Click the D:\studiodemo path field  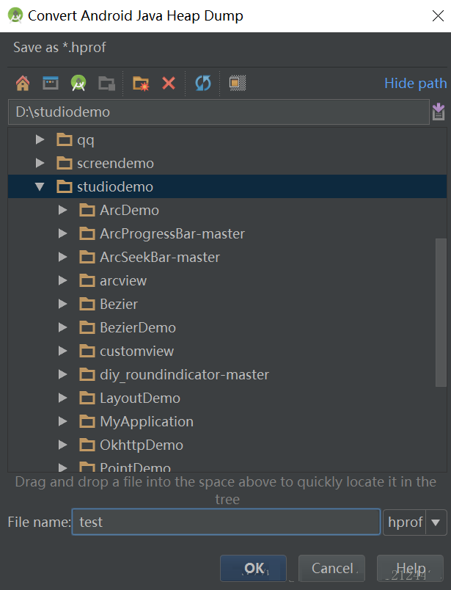(x=219, y=112)
